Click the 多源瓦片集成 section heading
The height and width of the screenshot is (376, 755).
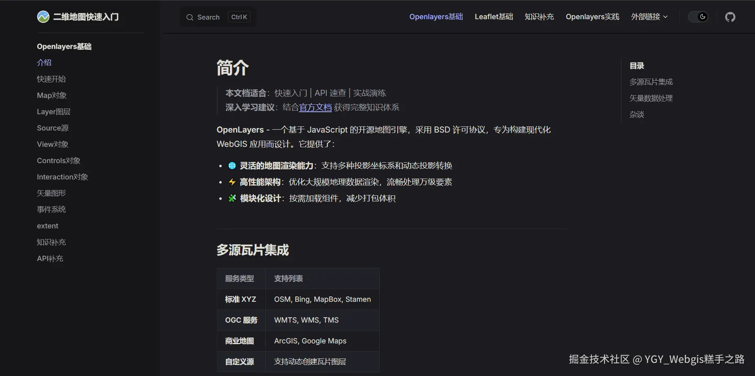coord(253,250)
